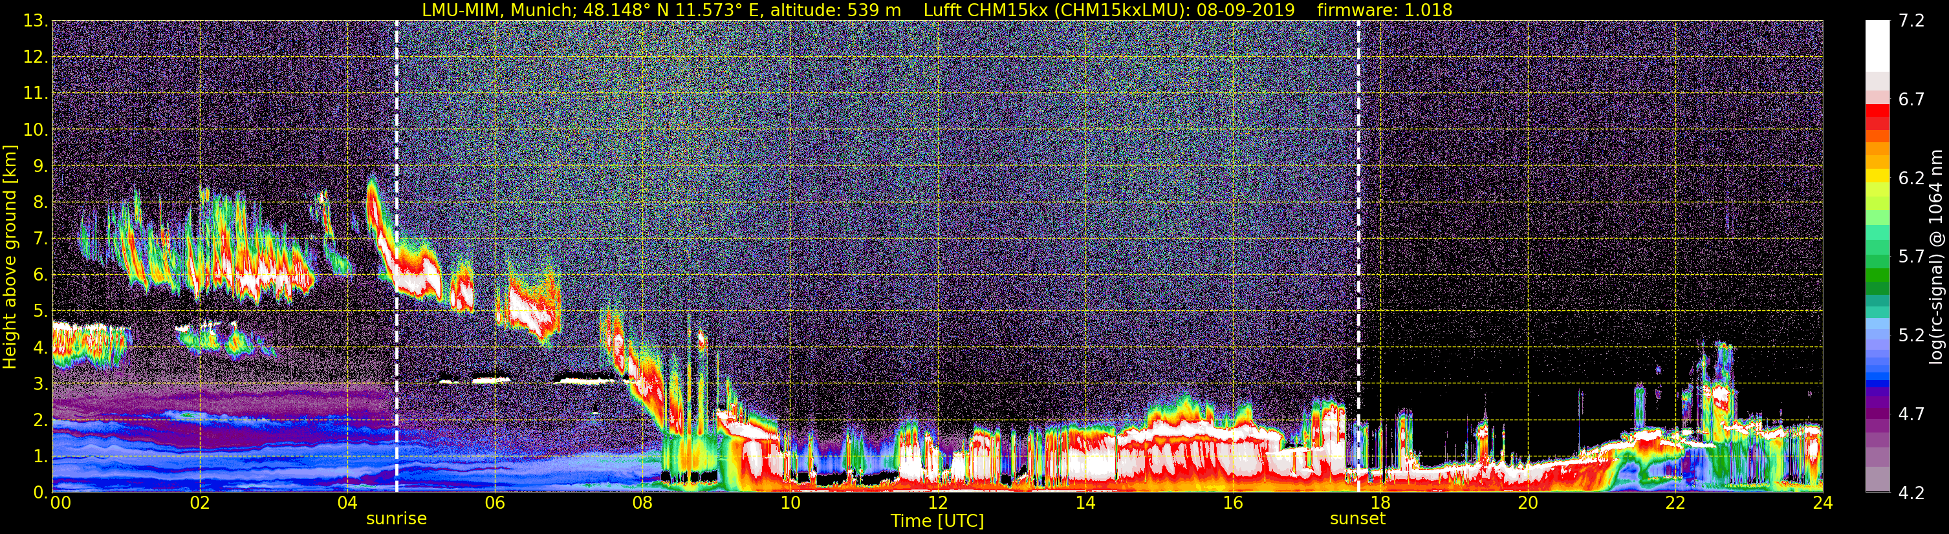Click the 4.7 colorbar tick value
This screenshot has width=1949, height=534.
[1911, 414]
